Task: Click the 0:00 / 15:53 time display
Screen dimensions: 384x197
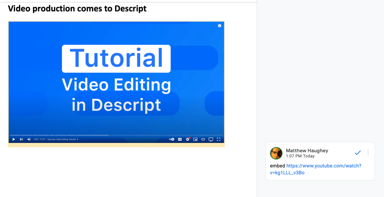Action: pos(39,139)
